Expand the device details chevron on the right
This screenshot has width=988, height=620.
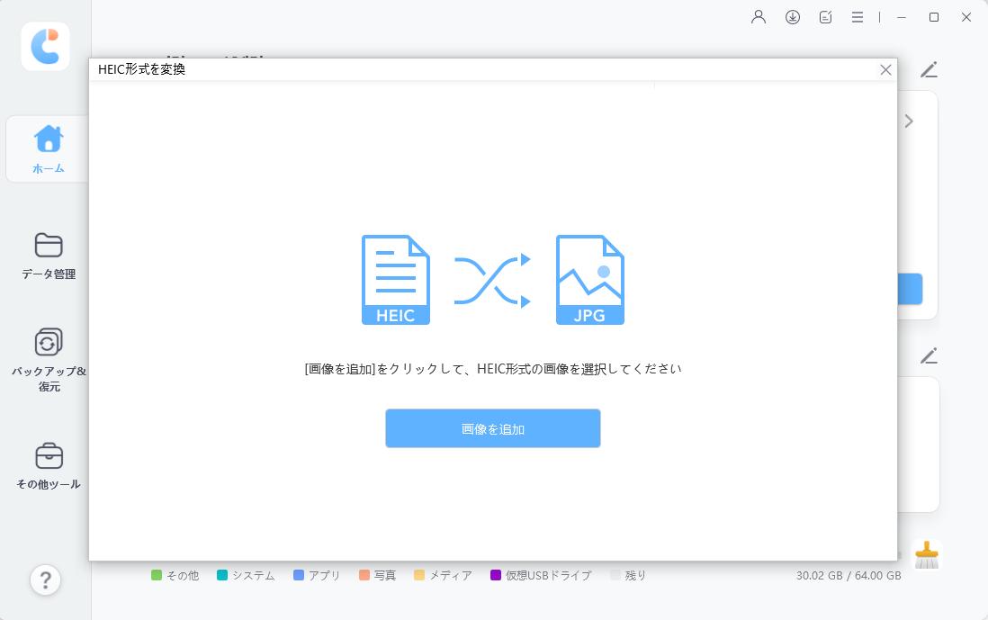tap(909, 121)
